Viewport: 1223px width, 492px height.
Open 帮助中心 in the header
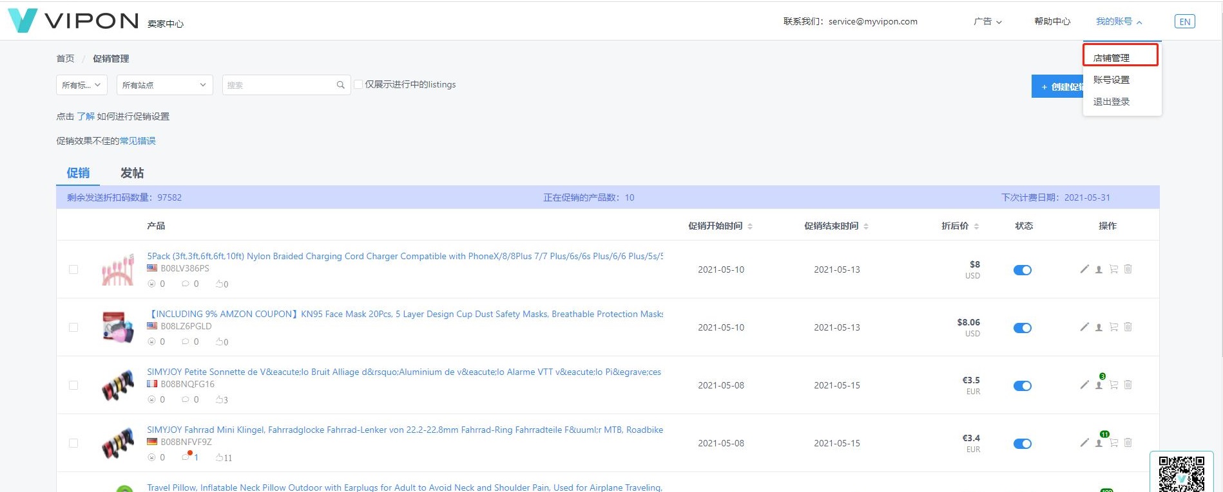1052,21
